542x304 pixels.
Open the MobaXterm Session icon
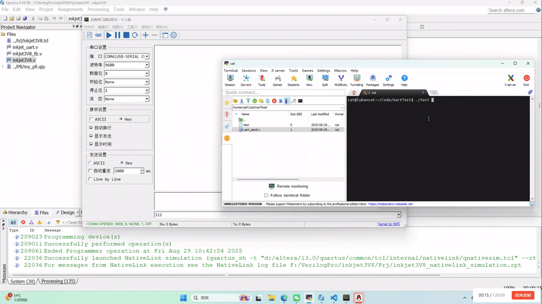tap(230, 81)
